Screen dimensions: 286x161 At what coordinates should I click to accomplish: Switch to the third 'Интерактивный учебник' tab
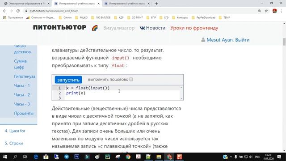tap(126, 4)
